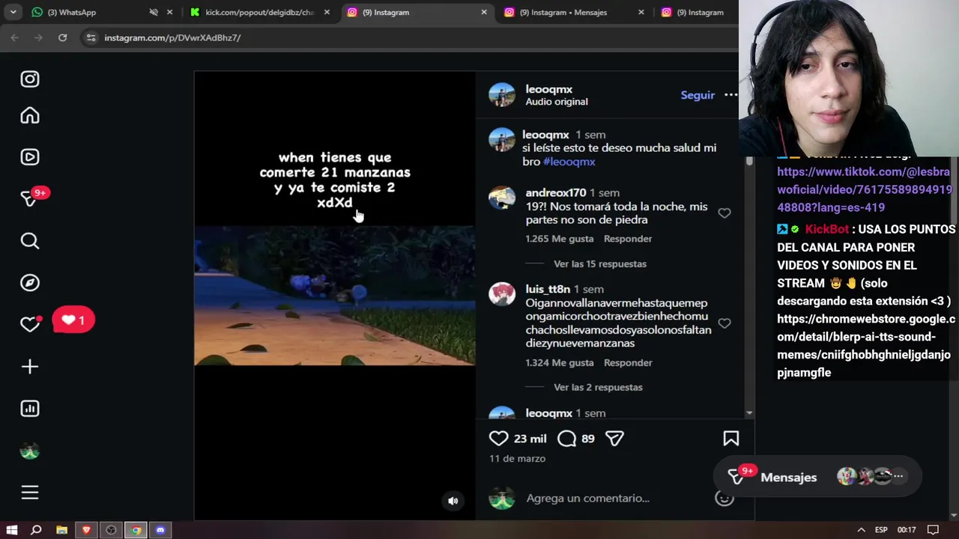This screenshot has width=959, height=539.
Task: Open TikTok link in stream chat
Action: pos(864,189)
